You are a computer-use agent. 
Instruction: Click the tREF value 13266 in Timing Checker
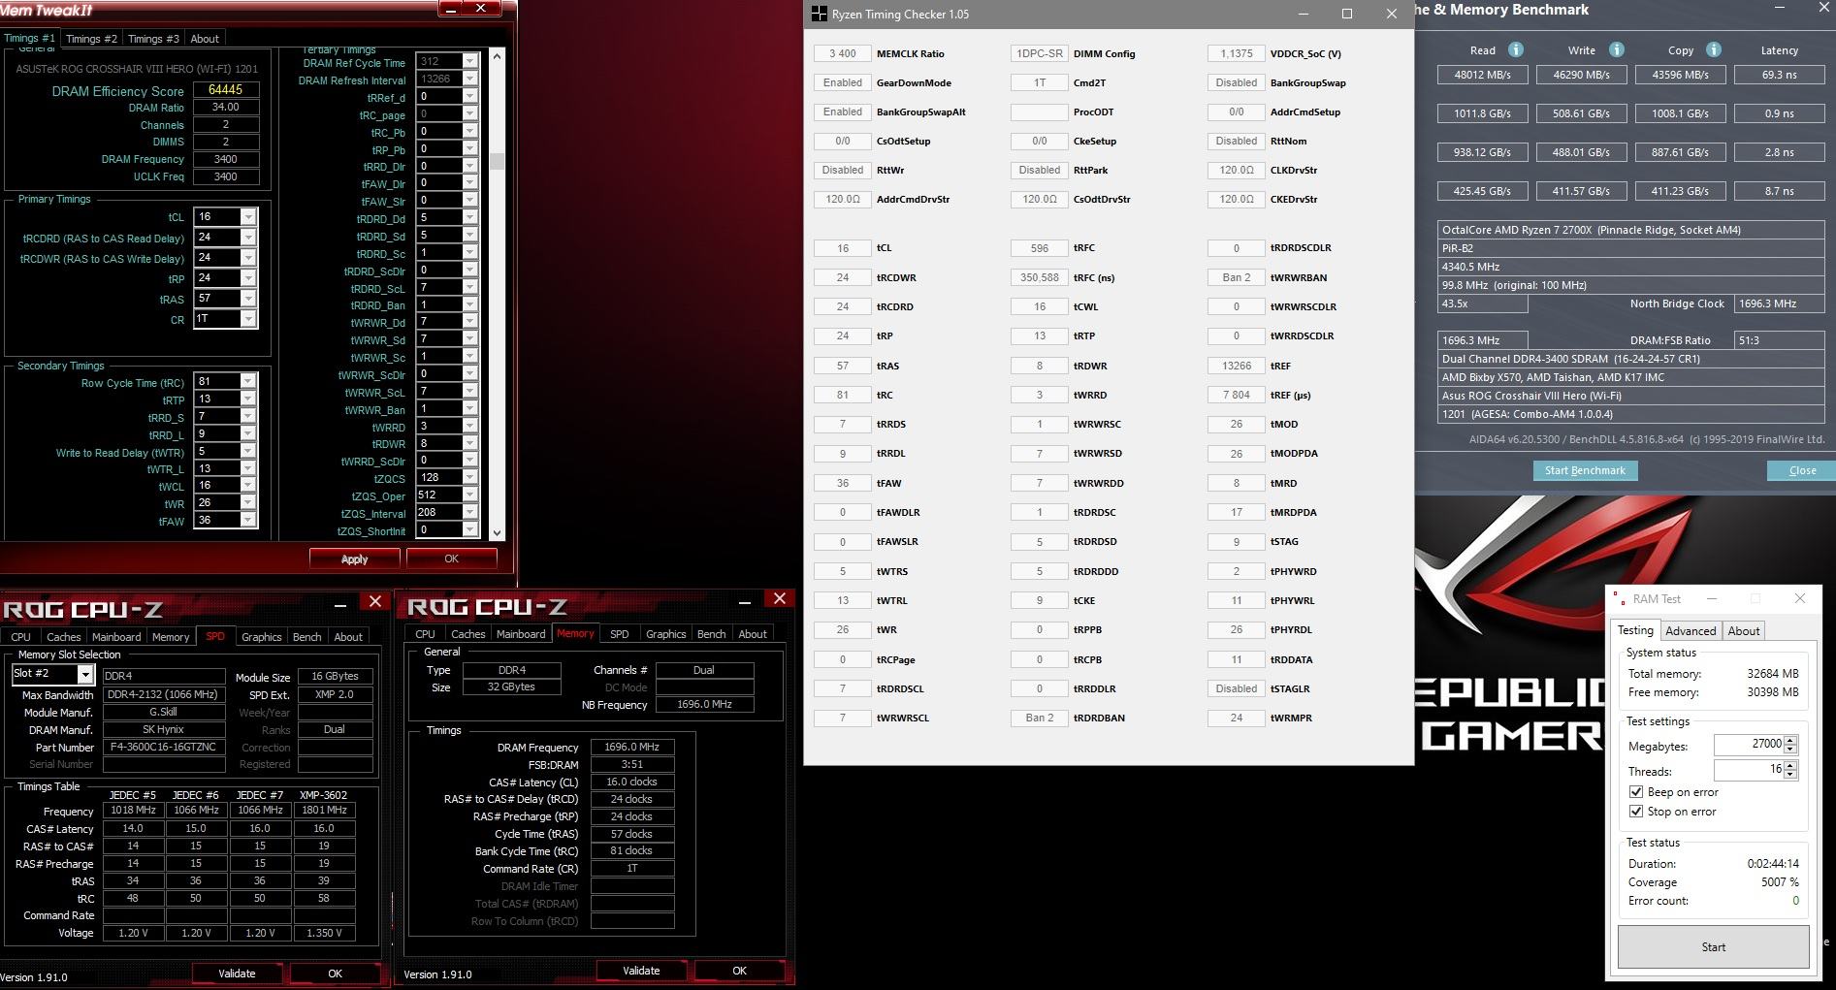1236,366
